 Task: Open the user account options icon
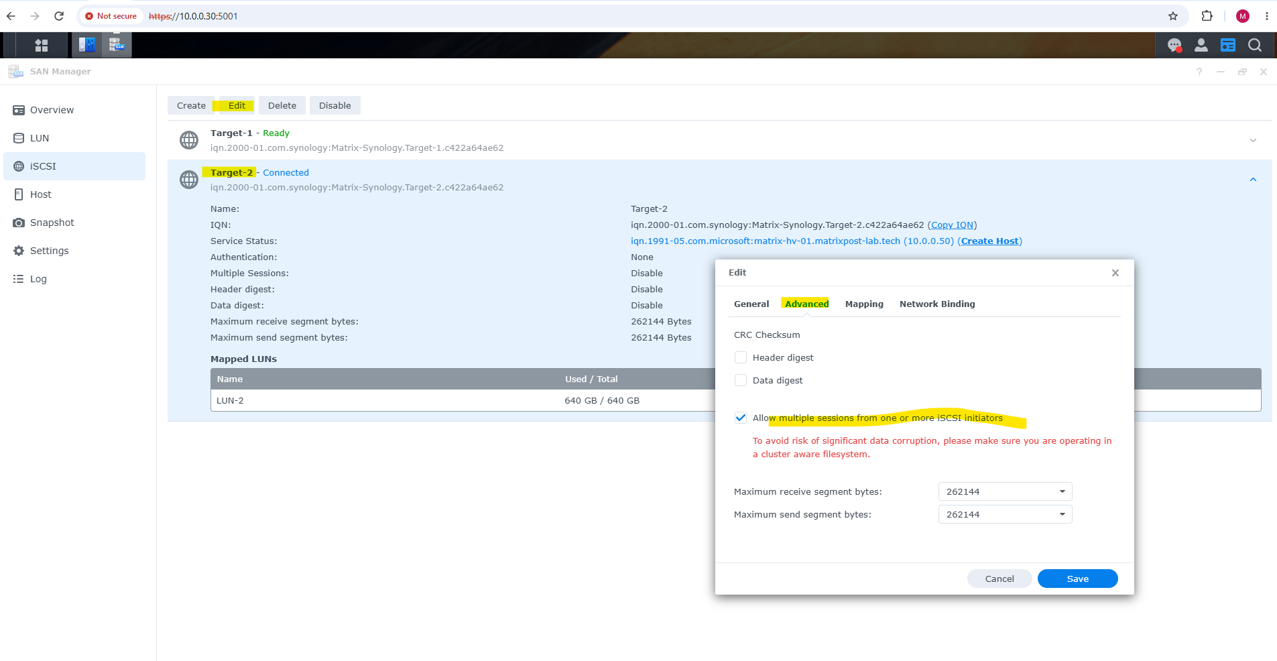(x=1201, y=45)
